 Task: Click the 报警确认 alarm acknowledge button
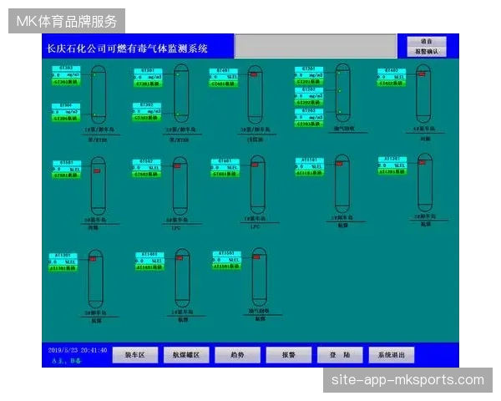pos(427,52)
